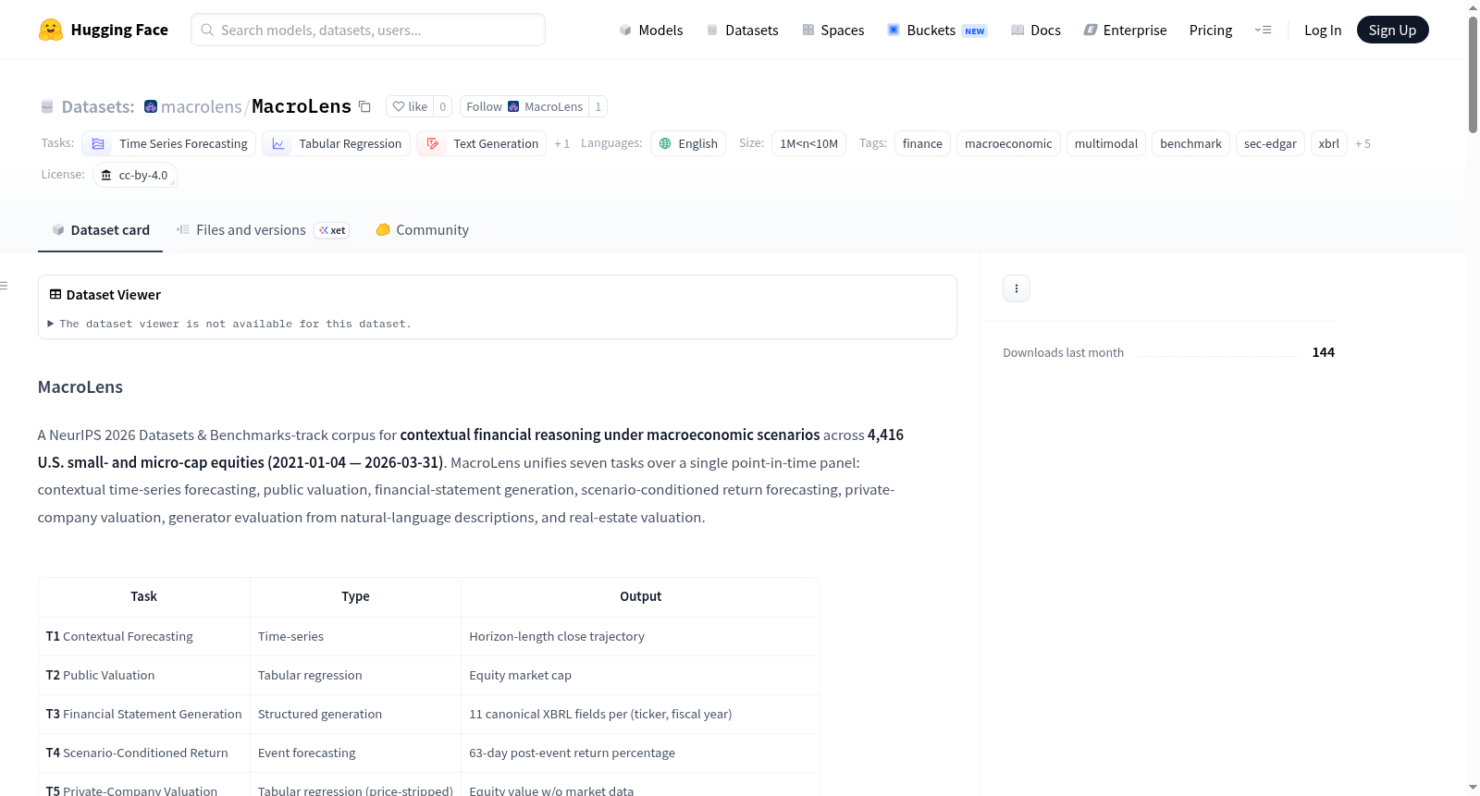Select the Tabular Regression task tag

point(336,143)
